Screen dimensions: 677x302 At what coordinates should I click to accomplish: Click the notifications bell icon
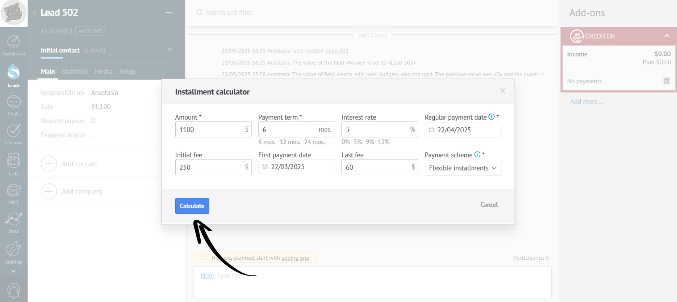tap(13, 291)
